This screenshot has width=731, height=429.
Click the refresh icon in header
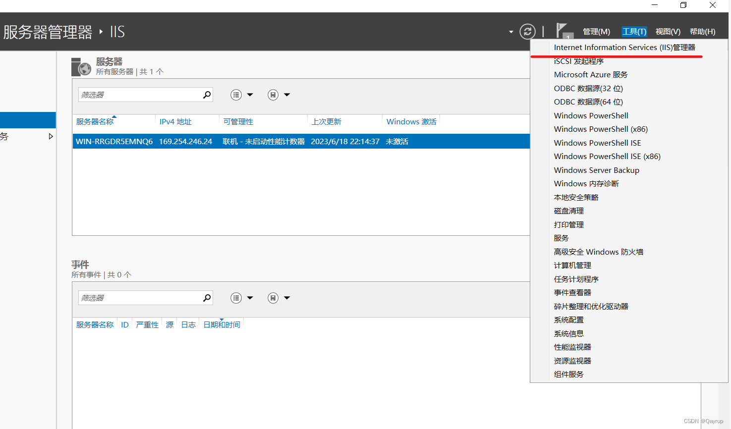(x=527, y=32)
